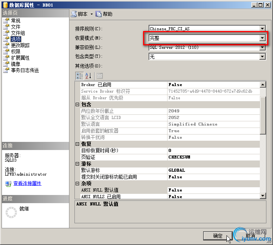Screen dimensions: 273x245
Task: Click the 脚本 script icon
Action: (74, 14)
